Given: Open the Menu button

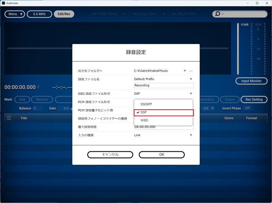Looking at the screenshot, I should point(15,14).
